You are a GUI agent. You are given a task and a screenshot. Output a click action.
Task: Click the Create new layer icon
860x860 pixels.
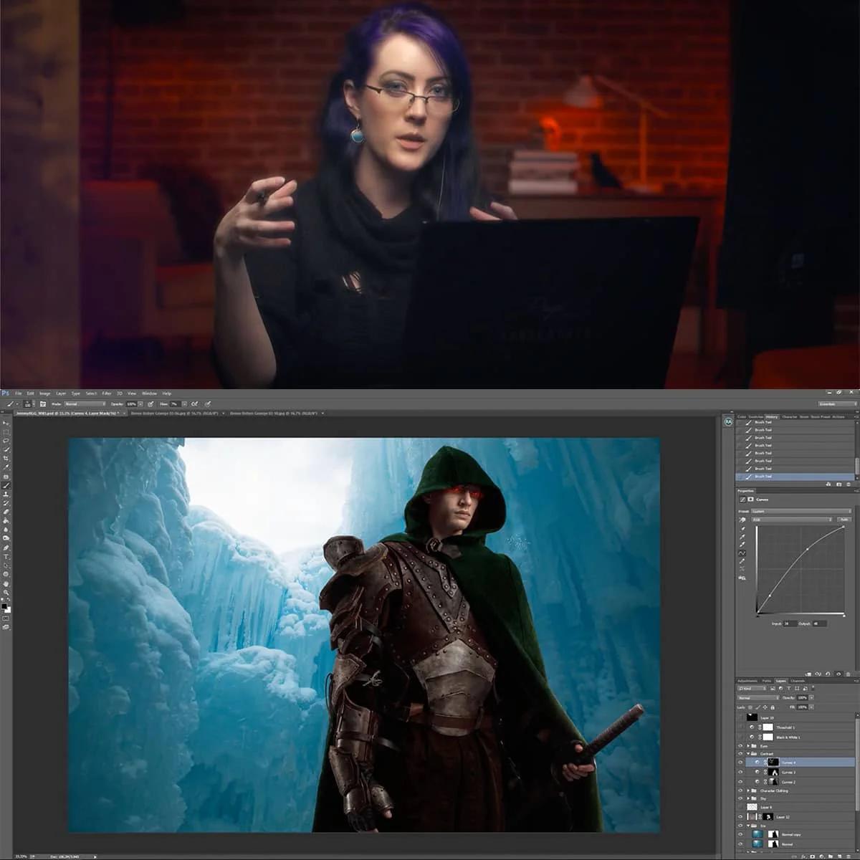click(838, 855)
